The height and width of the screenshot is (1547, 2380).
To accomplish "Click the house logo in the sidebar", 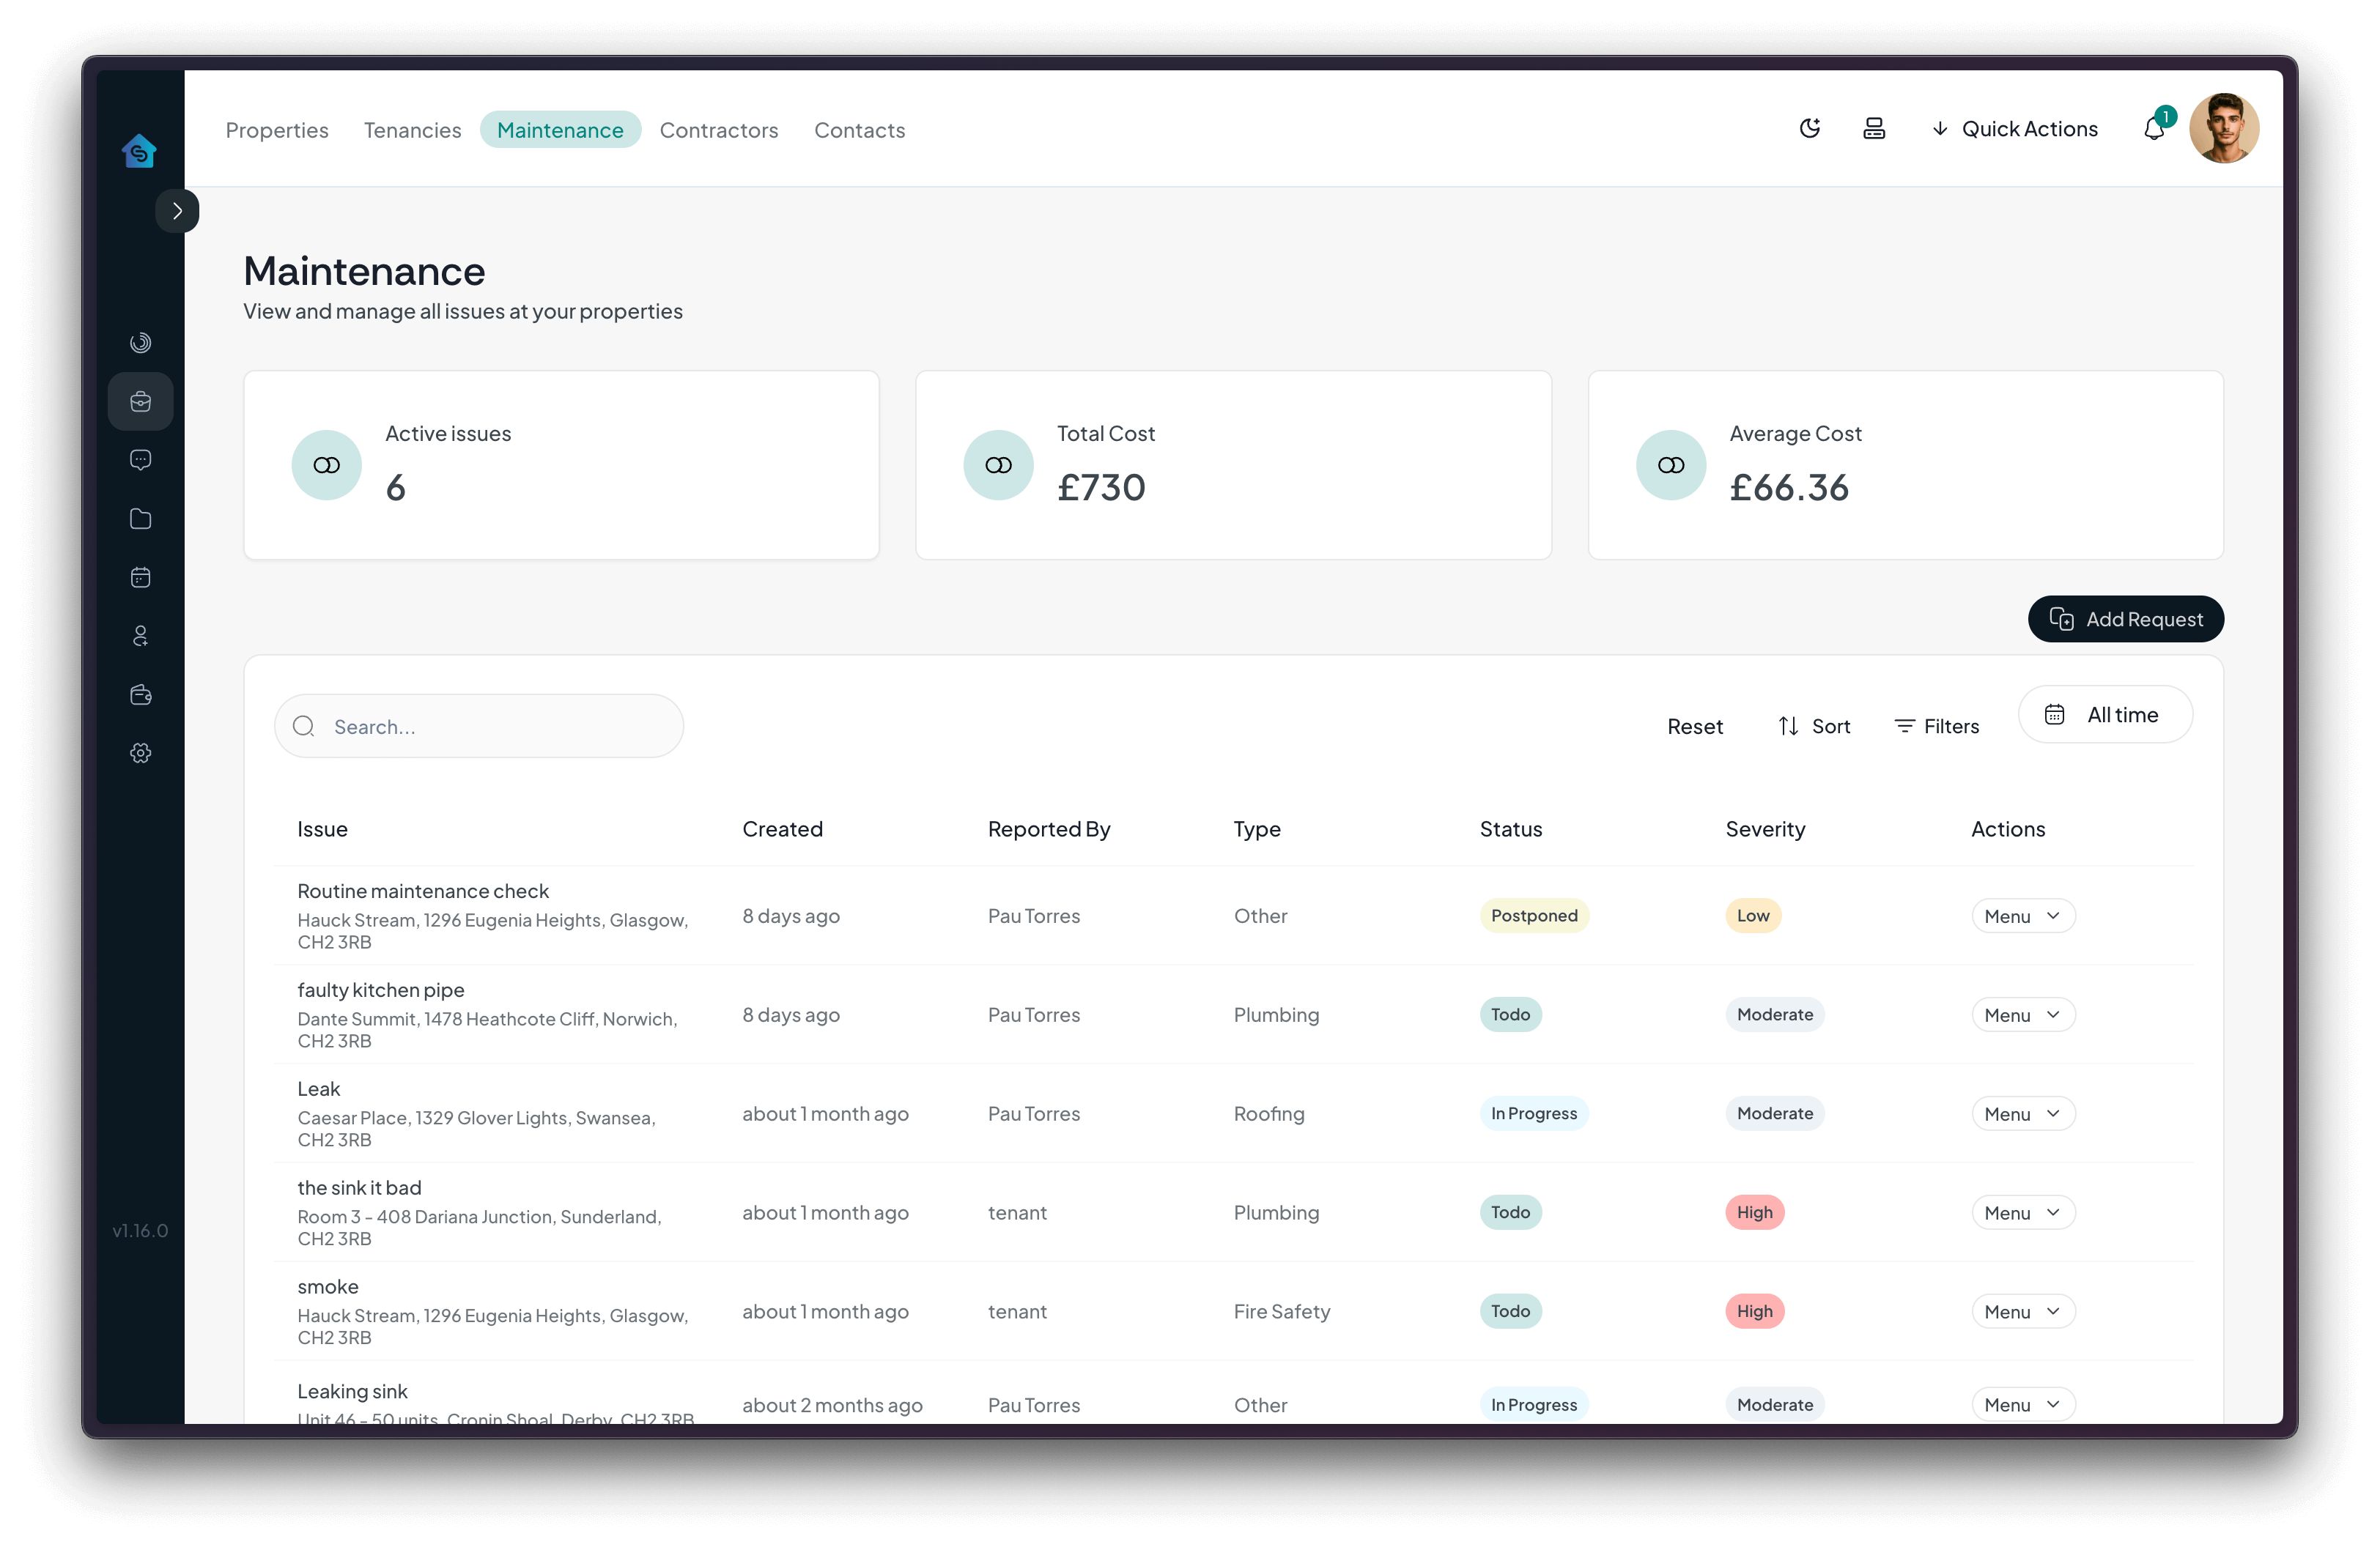I will (139, 151).
